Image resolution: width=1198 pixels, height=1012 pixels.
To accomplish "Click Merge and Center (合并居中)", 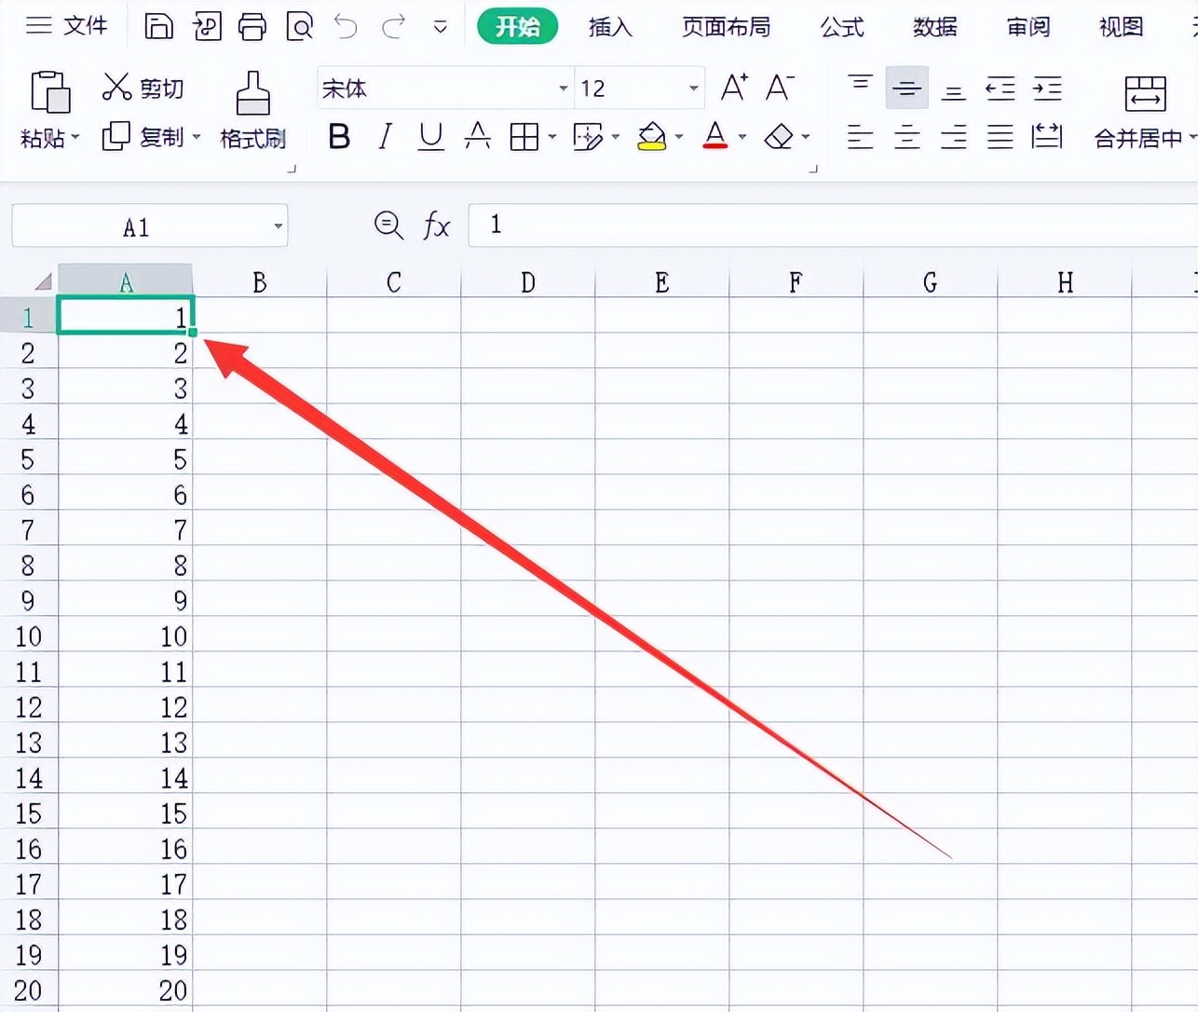I will pos(1145,112).
